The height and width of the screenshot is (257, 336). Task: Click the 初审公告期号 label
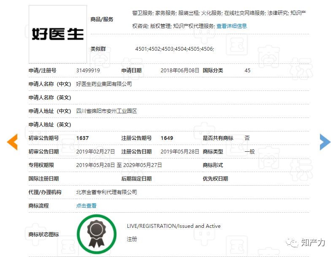pos(44,138)
